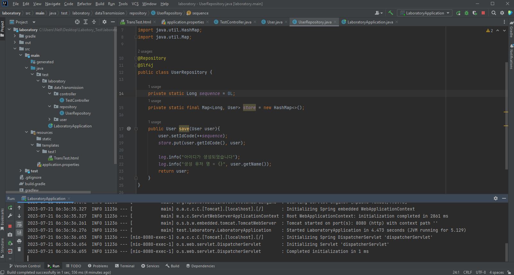Viewport: 514px width, 275px height.
Task: Open Dependencies tool window
Action: coord(200,266)
